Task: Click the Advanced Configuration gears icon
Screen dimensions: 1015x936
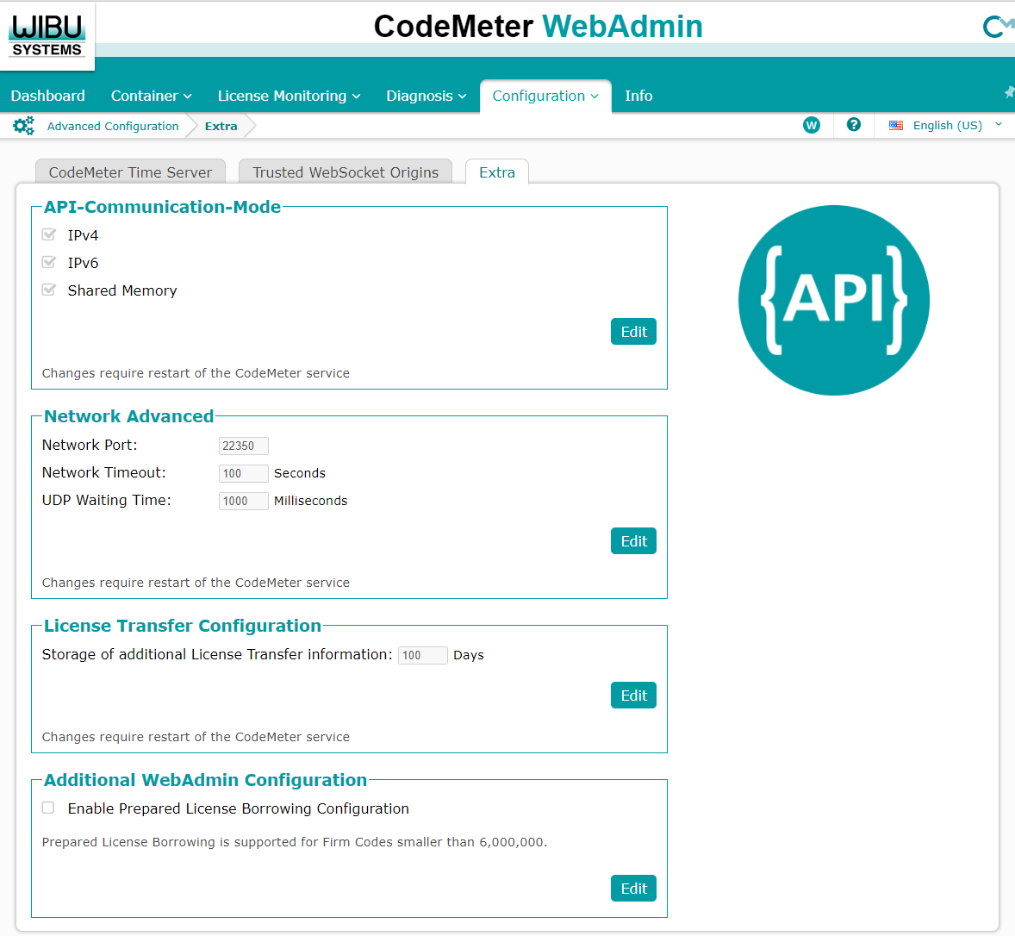Action: click(x=23, y=126)
